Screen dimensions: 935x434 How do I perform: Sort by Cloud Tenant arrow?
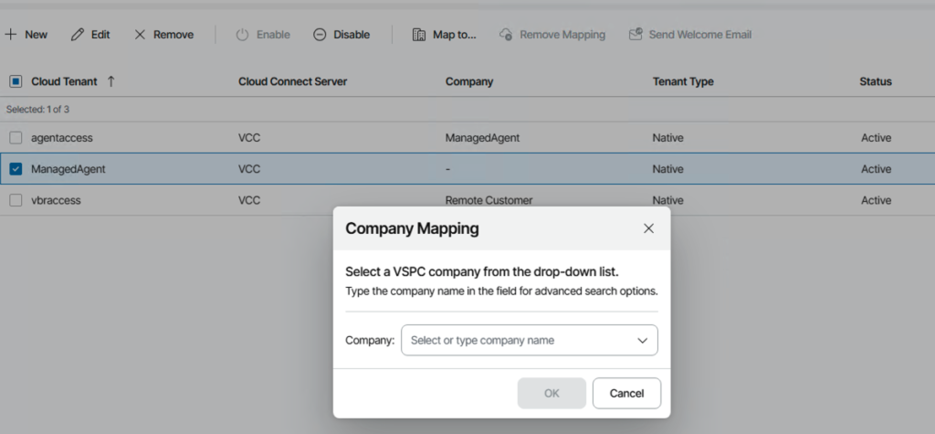(x=111, y=81)
